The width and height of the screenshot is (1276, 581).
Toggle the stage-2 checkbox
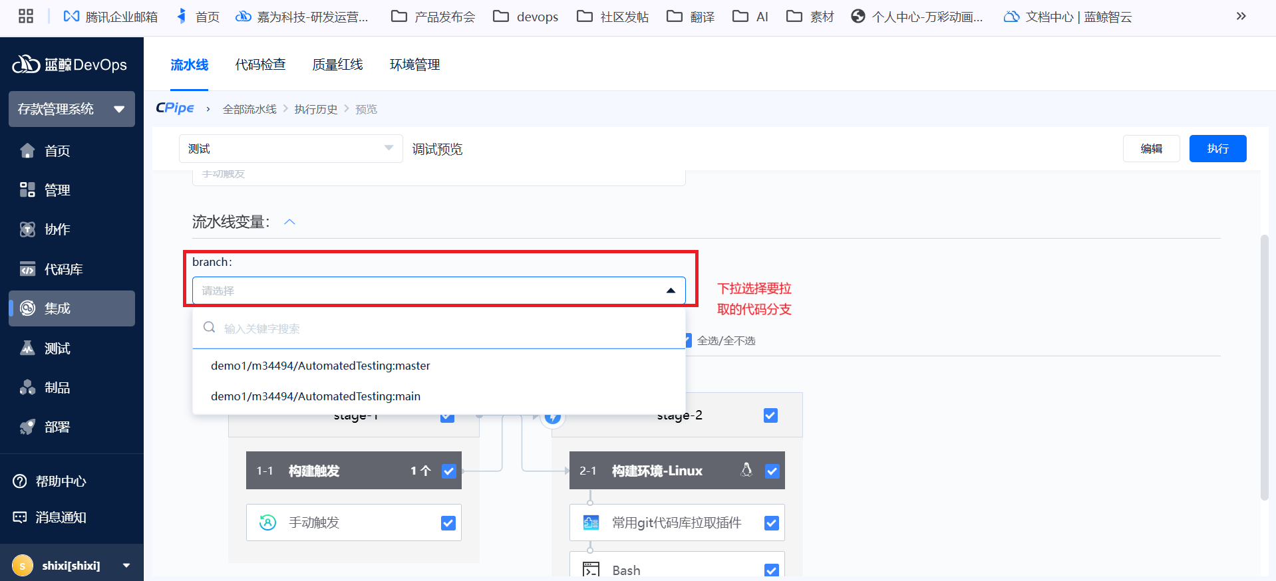[x=770, y=415]
